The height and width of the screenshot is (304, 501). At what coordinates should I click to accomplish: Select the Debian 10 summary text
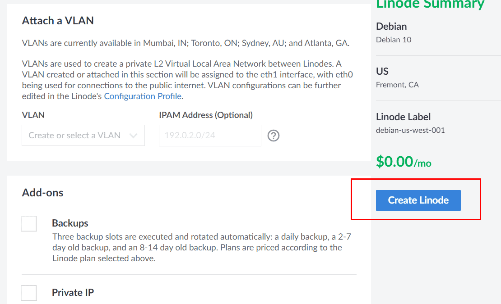pos(394,40)
